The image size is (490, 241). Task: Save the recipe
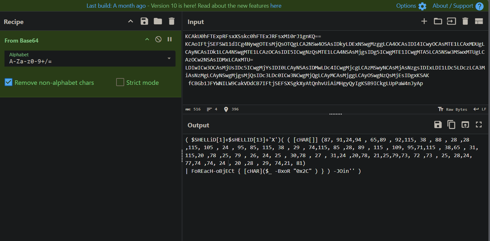click(x=144, y=21)
